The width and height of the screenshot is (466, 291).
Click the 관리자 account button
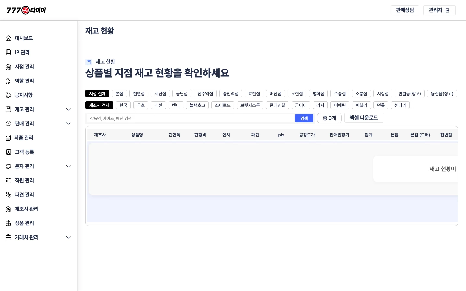click(x=439, y=10)
